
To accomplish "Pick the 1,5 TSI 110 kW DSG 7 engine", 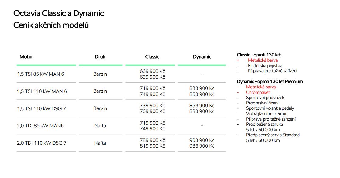I will [x=41, y=108].
